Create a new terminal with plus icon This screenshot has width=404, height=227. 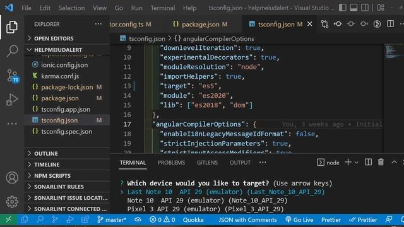click(x=348, y=162)
